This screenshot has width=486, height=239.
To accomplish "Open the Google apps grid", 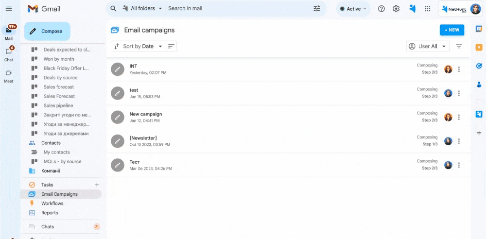I will click(427, 9).
